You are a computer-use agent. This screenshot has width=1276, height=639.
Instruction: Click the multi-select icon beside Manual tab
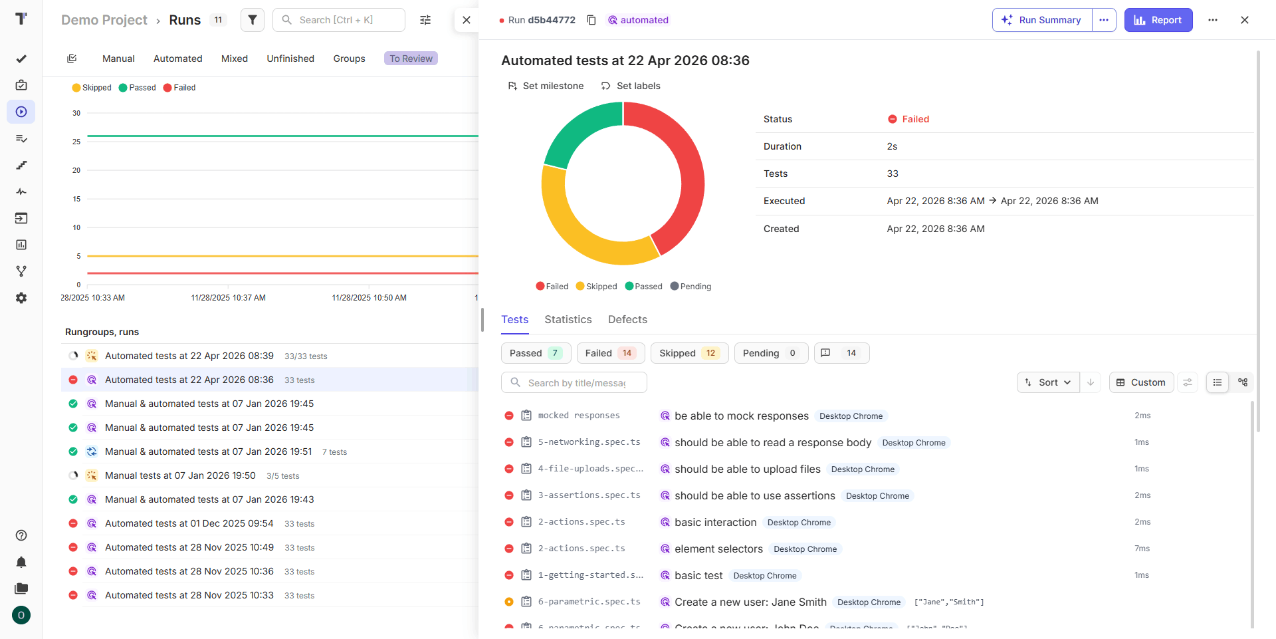(x=72, y=59)
